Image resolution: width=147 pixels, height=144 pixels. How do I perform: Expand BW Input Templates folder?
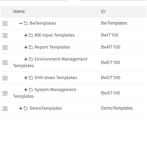[26, 35]
